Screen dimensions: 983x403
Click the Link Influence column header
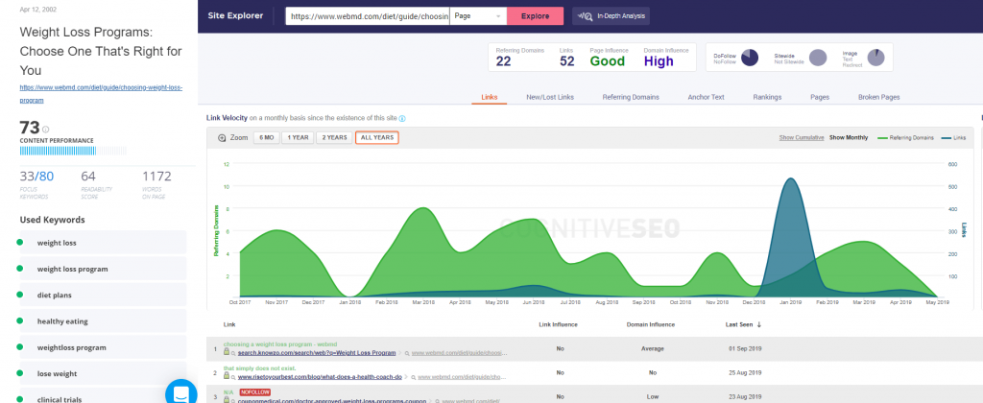coord(558,324)
